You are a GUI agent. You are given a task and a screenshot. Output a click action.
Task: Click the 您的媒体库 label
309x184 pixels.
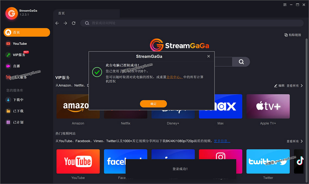point(15,90)
